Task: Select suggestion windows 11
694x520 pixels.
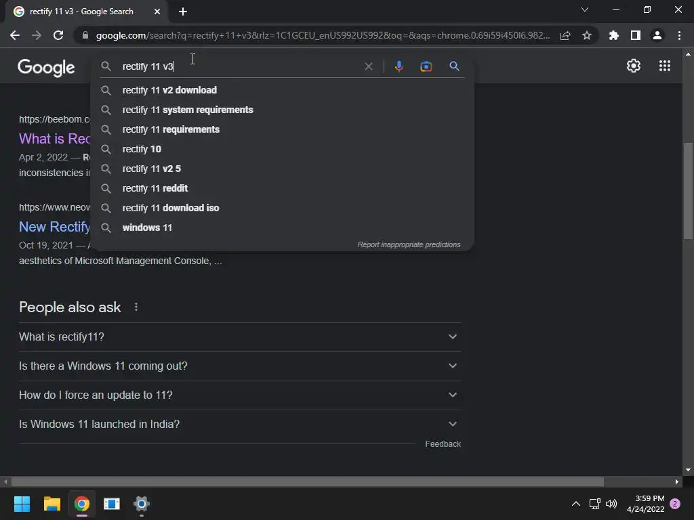Action: (283, 227)
